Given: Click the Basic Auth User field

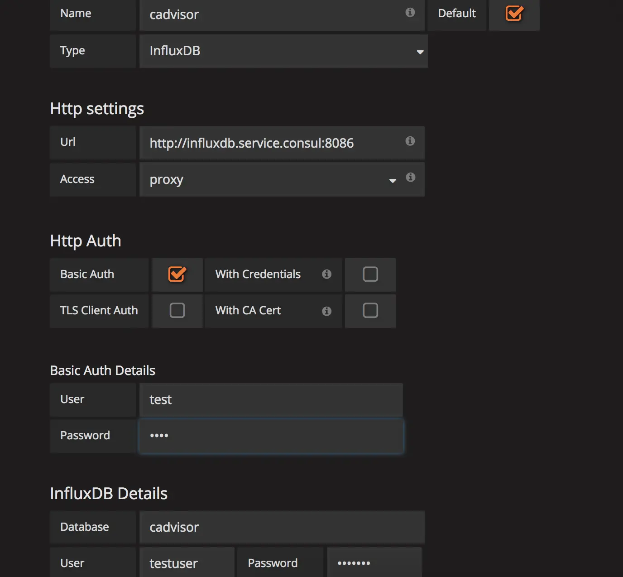Looking at the screenshot, I should click(271, 400).
